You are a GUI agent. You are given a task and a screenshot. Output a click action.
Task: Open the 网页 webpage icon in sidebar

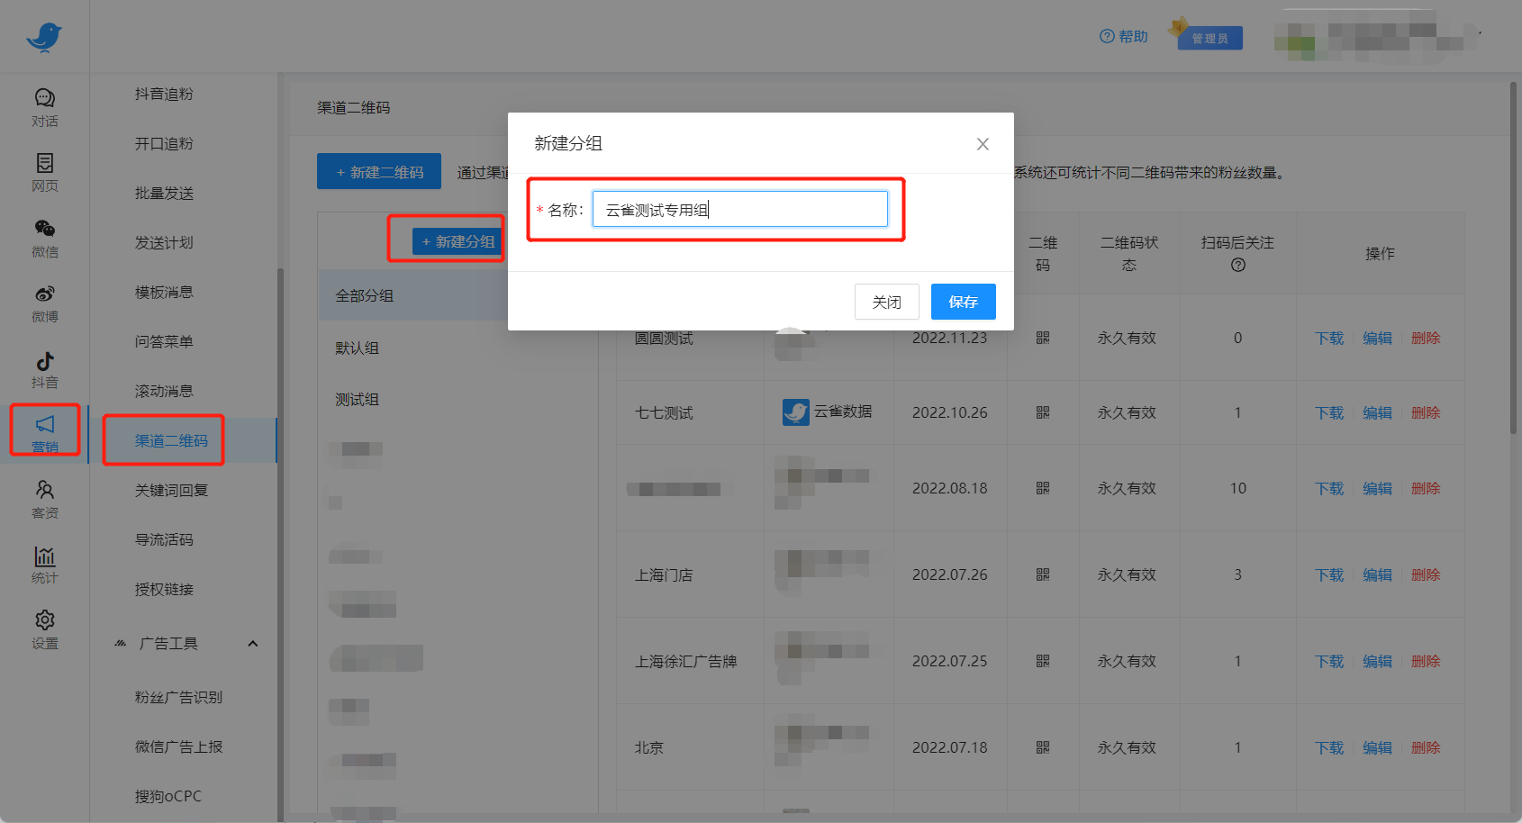(x=44, y=169)
